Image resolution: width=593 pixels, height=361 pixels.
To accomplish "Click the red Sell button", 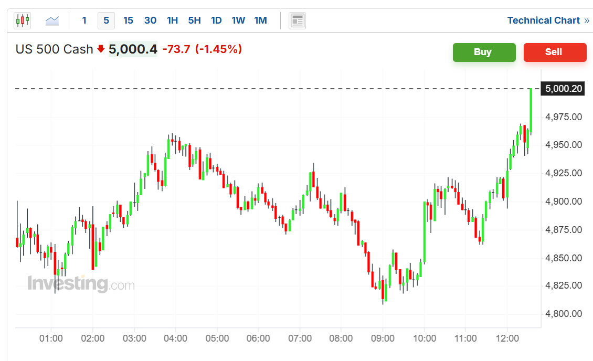I will 555,52.
